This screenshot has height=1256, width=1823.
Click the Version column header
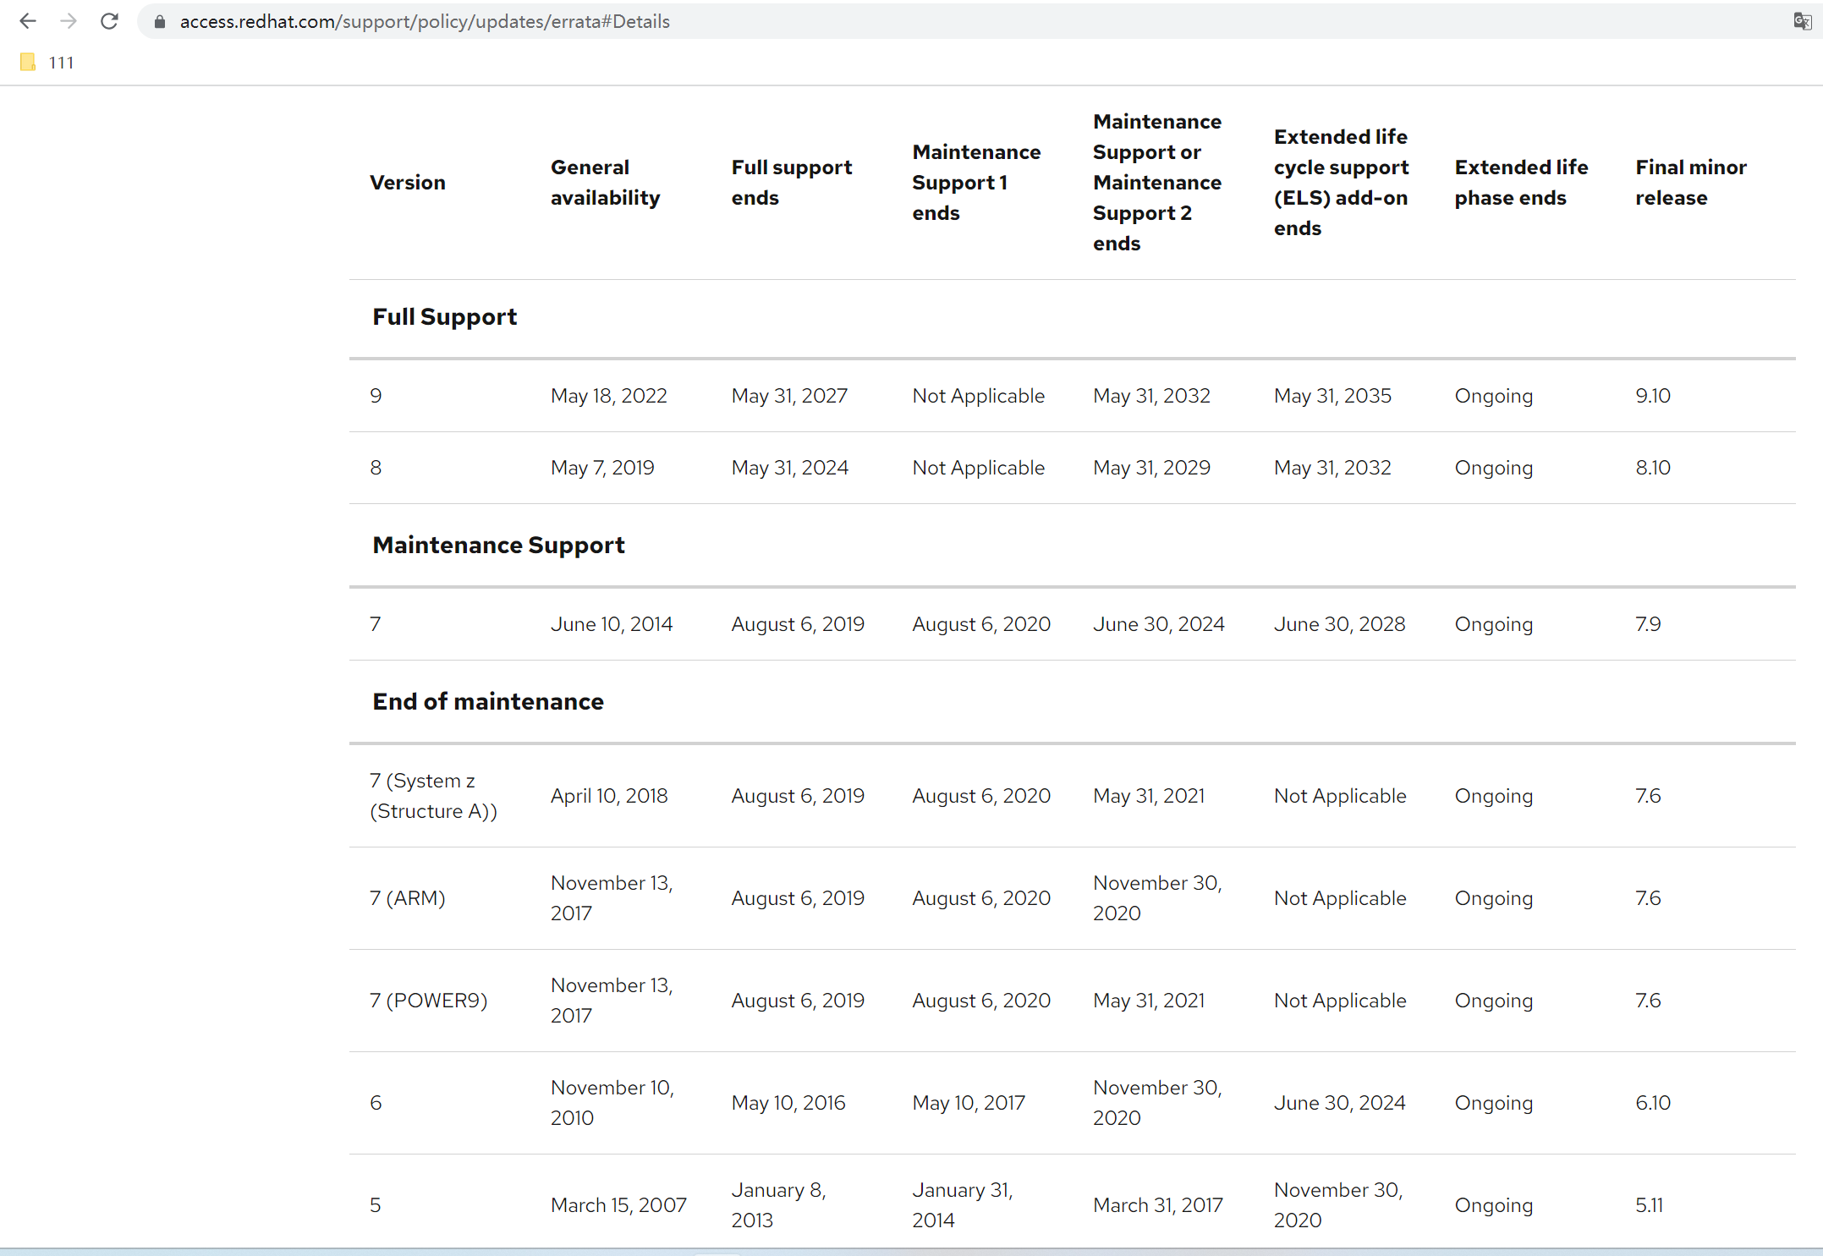407,183
